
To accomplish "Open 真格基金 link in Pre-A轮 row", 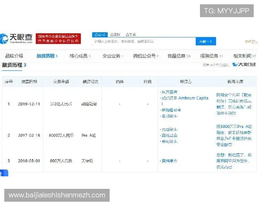I will pyautogui.click(x=169, y=135).
